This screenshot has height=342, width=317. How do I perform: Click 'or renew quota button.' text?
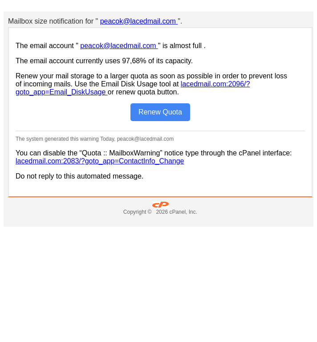coord(143,92)
